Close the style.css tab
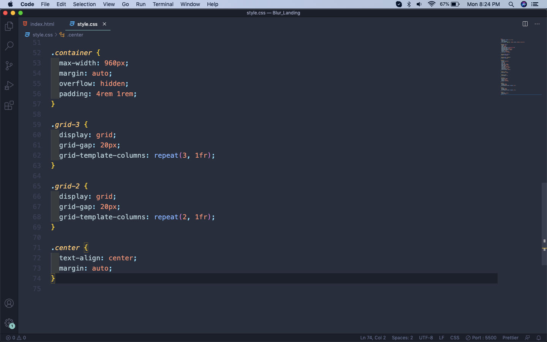 104,24
